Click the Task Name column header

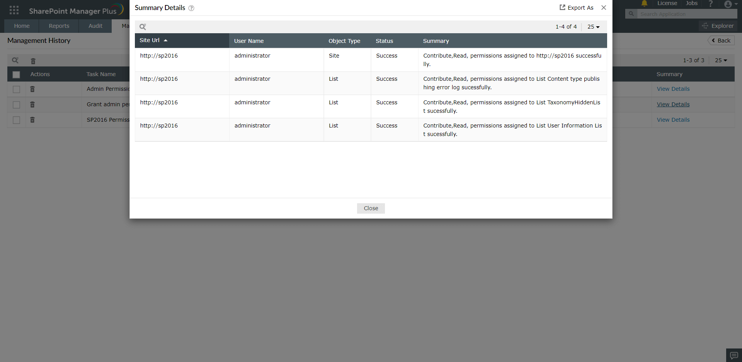click(x=101, y=74)
